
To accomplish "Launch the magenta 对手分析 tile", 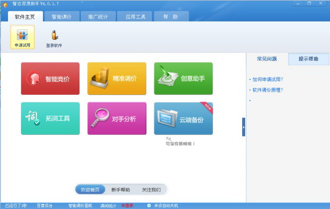I will (117, 118).
